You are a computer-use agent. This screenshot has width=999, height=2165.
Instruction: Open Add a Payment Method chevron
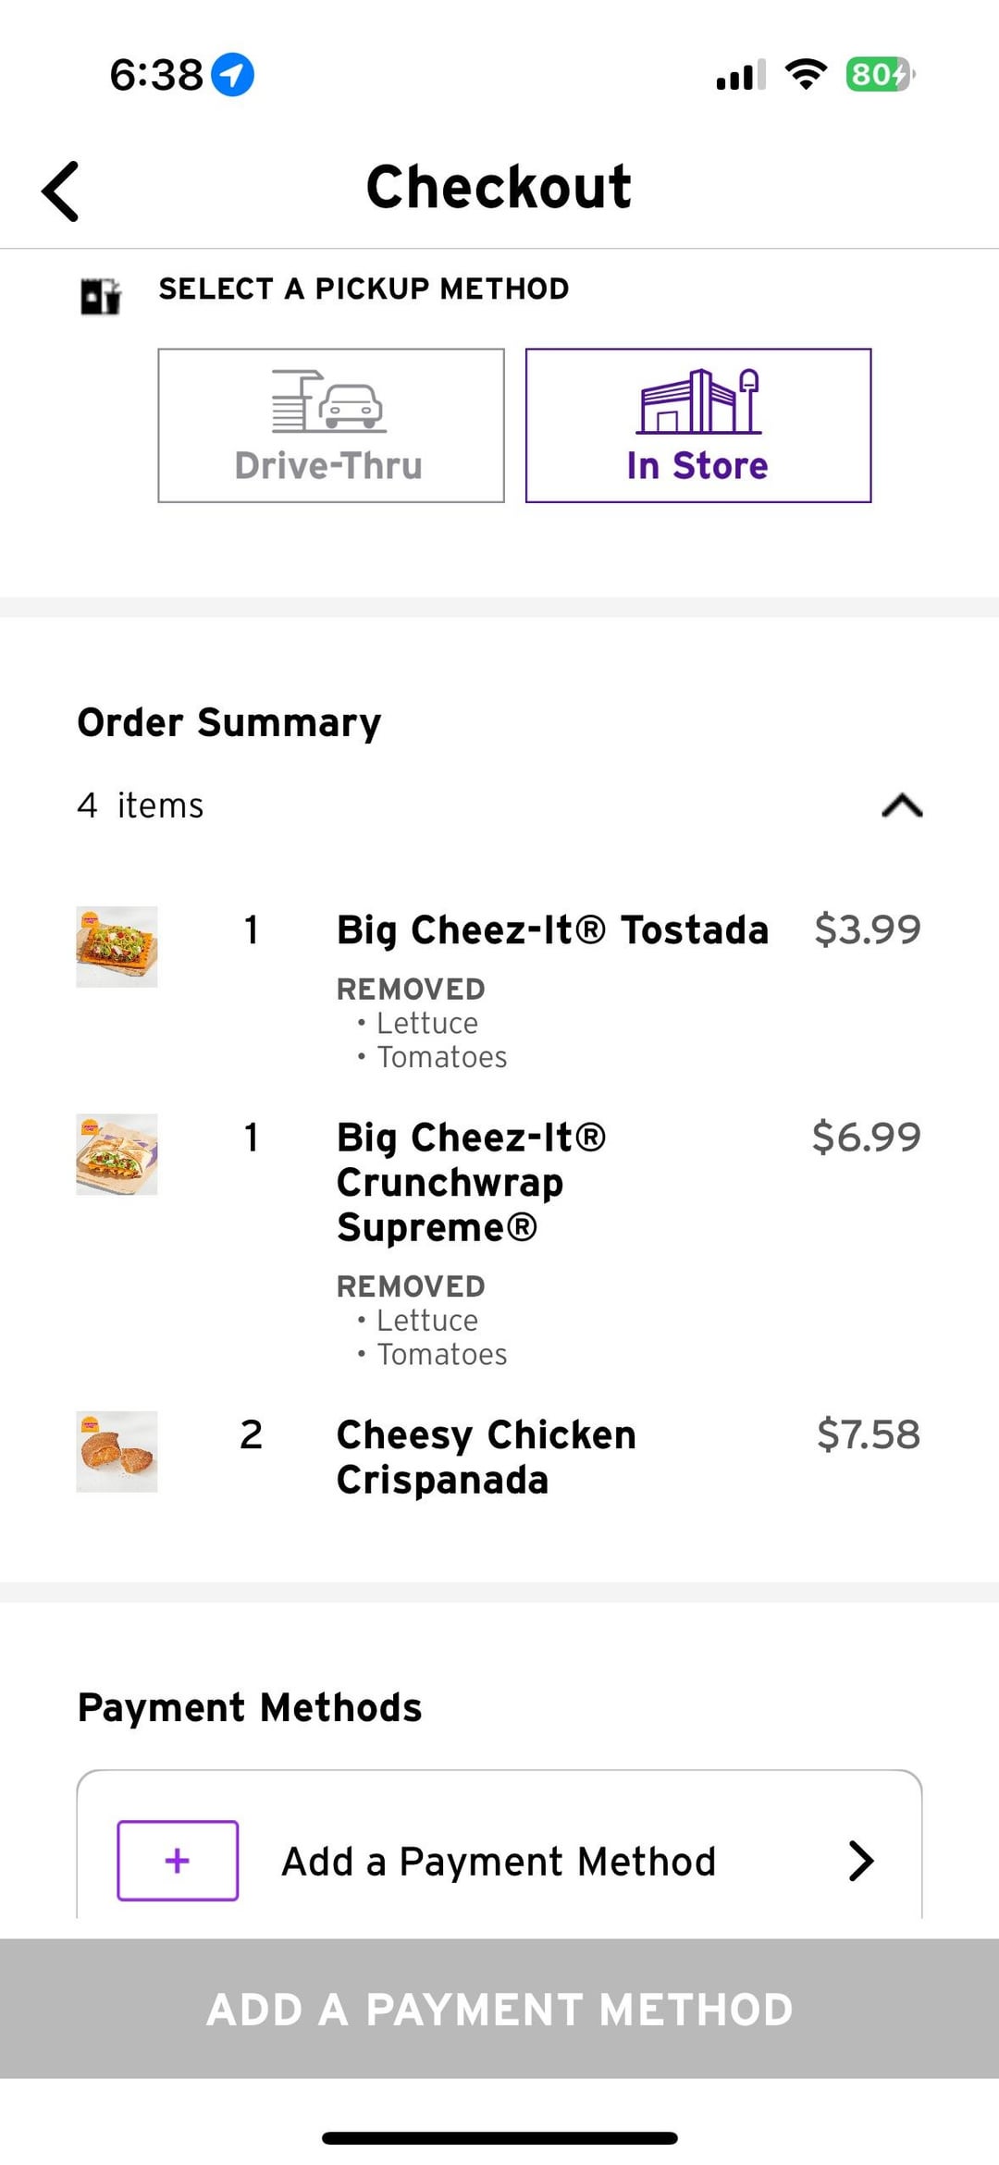[860, 1860]
